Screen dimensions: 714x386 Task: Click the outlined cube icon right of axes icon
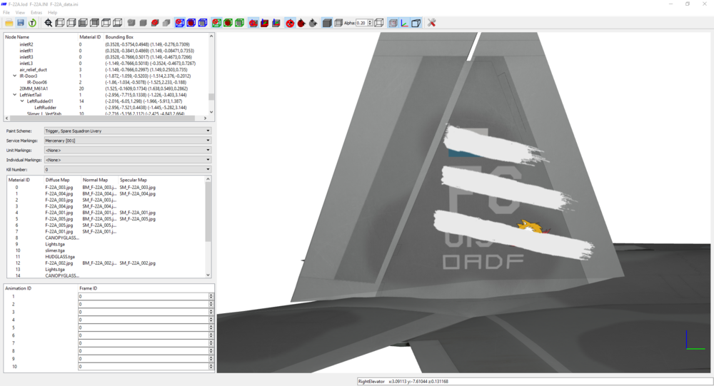[416, 23]
